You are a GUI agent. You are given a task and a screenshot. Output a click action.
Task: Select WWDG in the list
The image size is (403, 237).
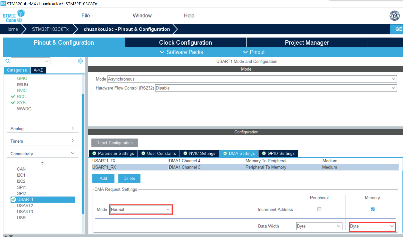(x=24, y=109)
